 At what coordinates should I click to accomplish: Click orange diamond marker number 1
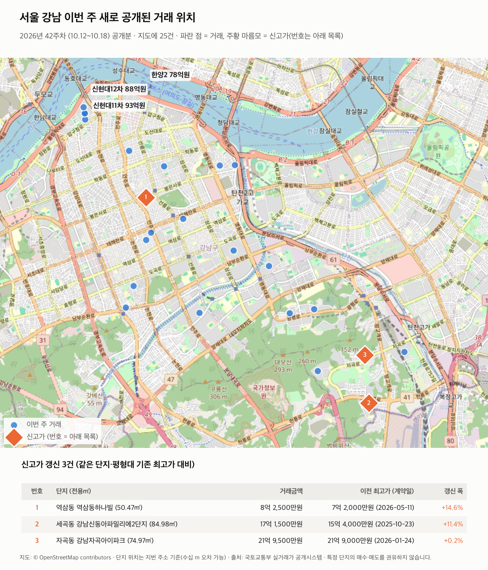146,197
